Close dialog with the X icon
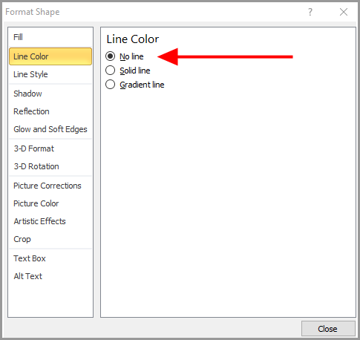This screenshot has height=340, width=360. tap(344, 12)
